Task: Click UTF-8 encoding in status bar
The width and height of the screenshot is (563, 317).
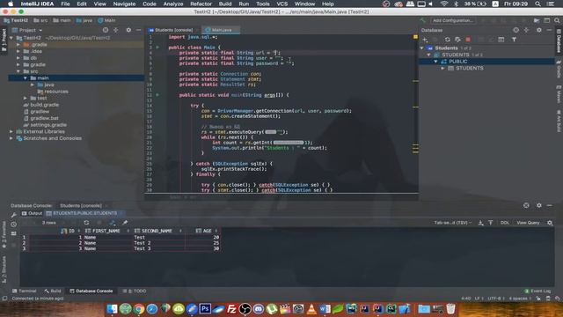Action: point(496,299)
